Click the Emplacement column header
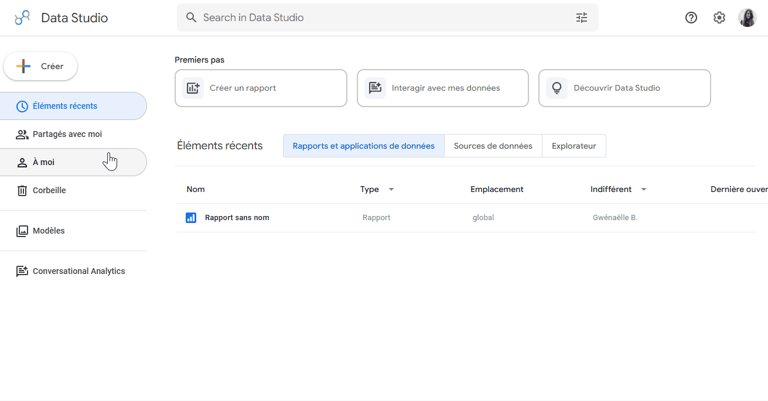 [497, 189]
